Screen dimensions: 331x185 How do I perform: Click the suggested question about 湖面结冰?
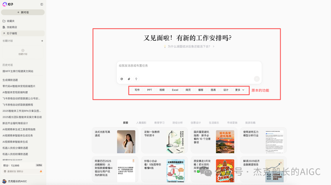(189, 47)
